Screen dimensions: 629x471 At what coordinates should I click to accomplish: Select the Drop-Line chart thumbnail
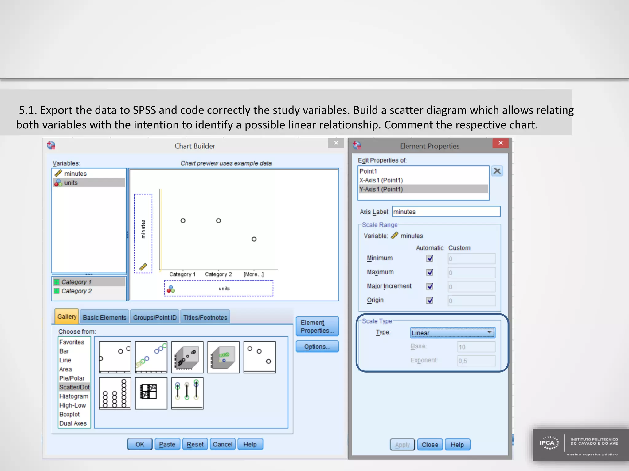point(187,393)
